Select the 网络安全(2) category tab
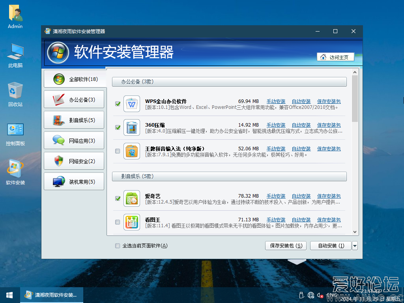The width and height of the screenshot is (404, 303). tap(74, 161)
